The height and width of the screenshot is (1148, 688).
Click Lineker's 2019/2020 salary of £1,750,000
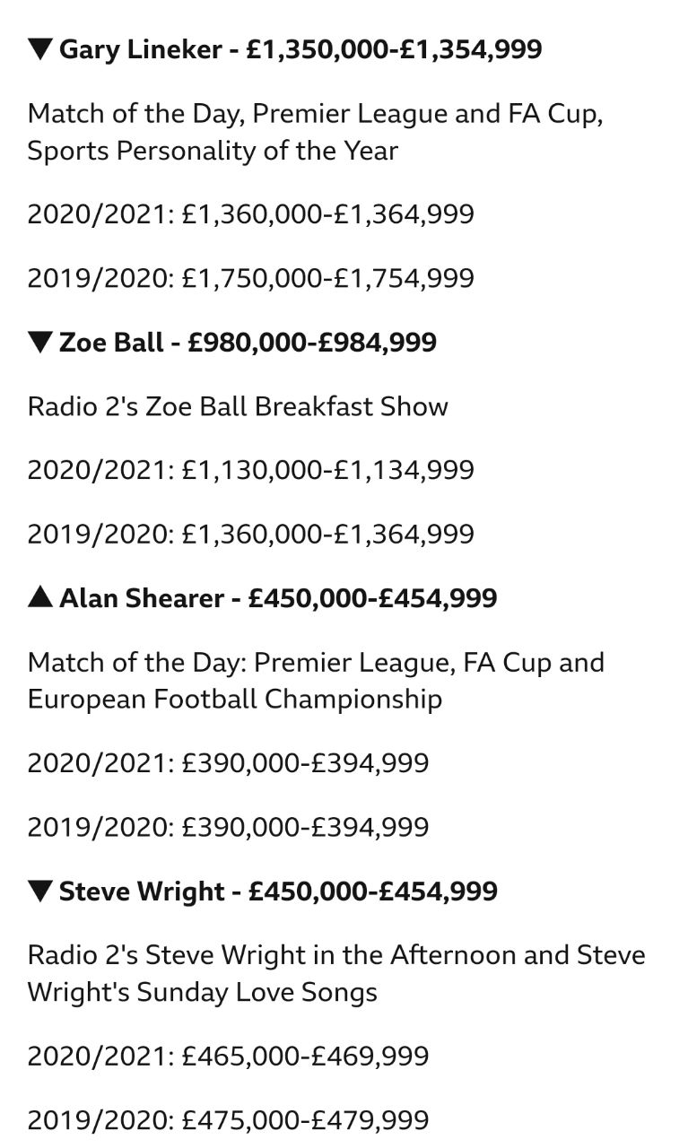pyautogui.click(x=251, y=278)
